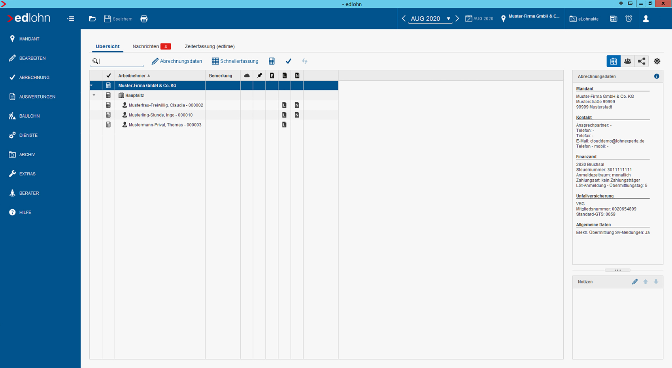The height and width of the screenshot is (368, 672).
Task: Open the Muster-Firma GmbH client selector
Action: pyautogui.click(x=530, y=19)
